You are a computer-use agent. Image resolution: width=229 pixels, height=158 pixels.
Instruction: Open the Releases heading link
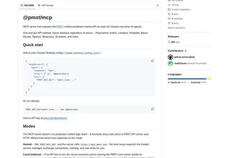point(173,37)
